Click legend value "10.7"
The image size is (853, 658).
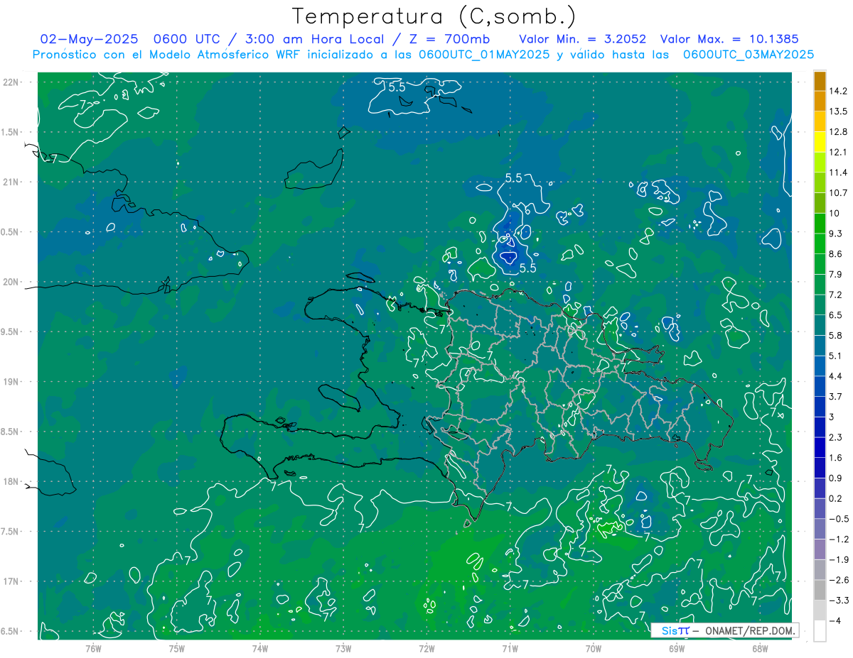[838, 193]
